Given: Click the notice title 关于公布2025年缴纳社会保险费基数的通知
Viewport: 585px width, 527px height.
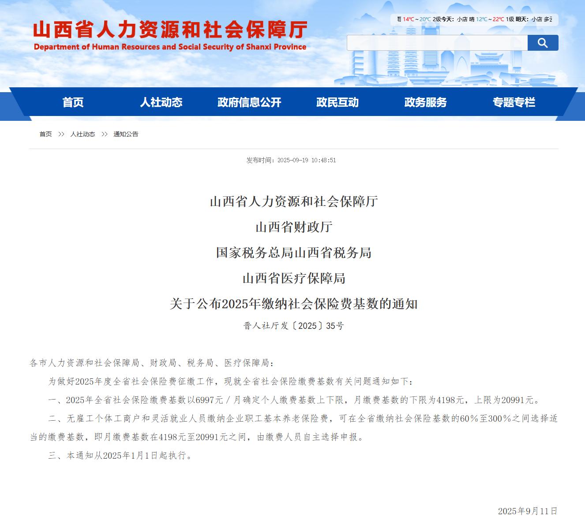Looking at the screenshot, I should click(292, 303).
